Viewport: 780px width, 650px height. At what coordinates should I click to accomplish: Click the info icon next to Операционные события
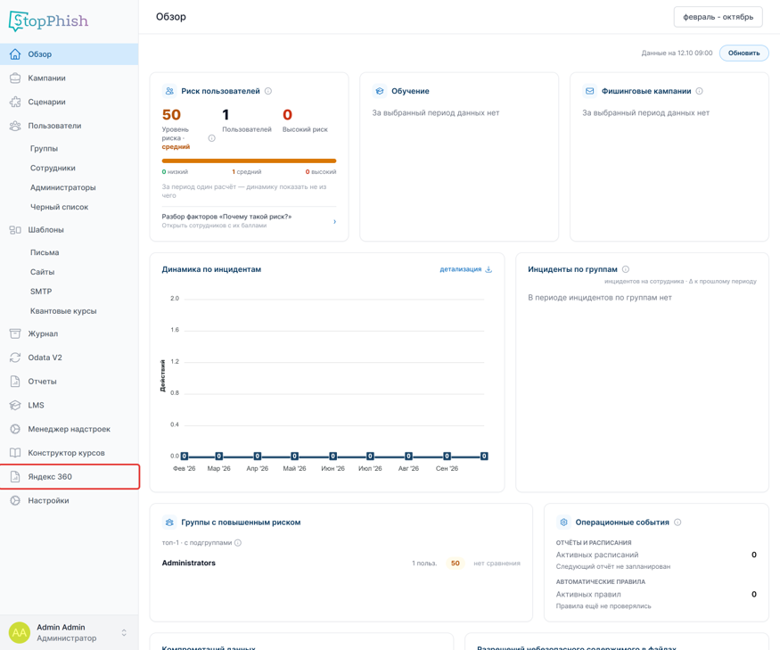(677, 522)
